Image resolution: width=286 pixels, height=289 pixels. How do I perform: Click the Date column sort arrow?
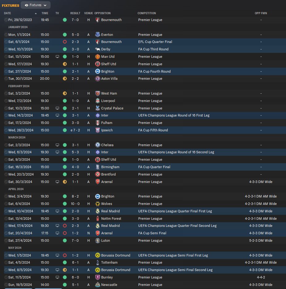coord(36,13)
